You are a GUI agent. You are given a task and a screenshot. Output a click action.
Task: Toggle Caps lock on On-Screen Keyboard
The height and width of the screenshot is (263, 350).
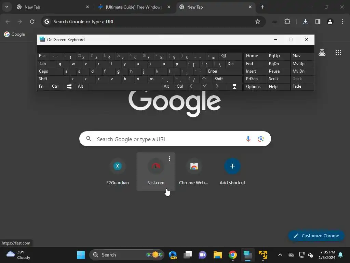pos(50,71)
